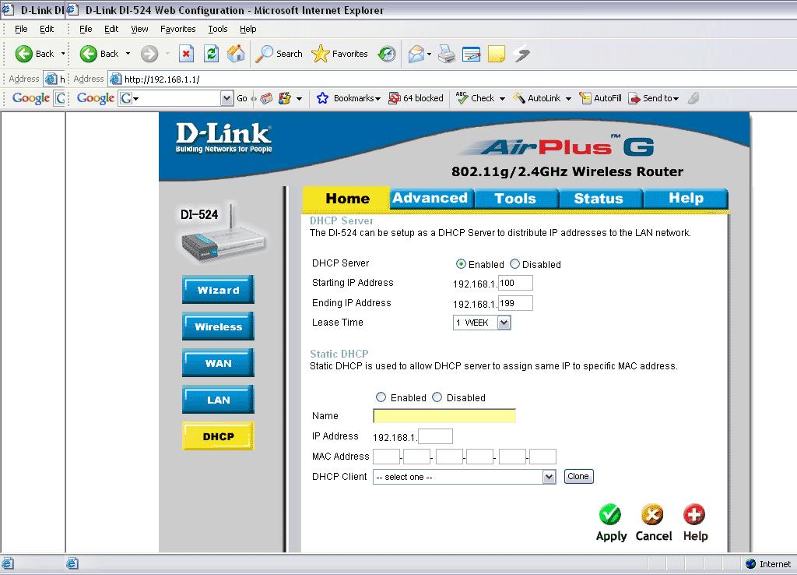Click the red Help cross icon
Screen dimensions: 797x575
pyautogui.click(x=694, y=514)
